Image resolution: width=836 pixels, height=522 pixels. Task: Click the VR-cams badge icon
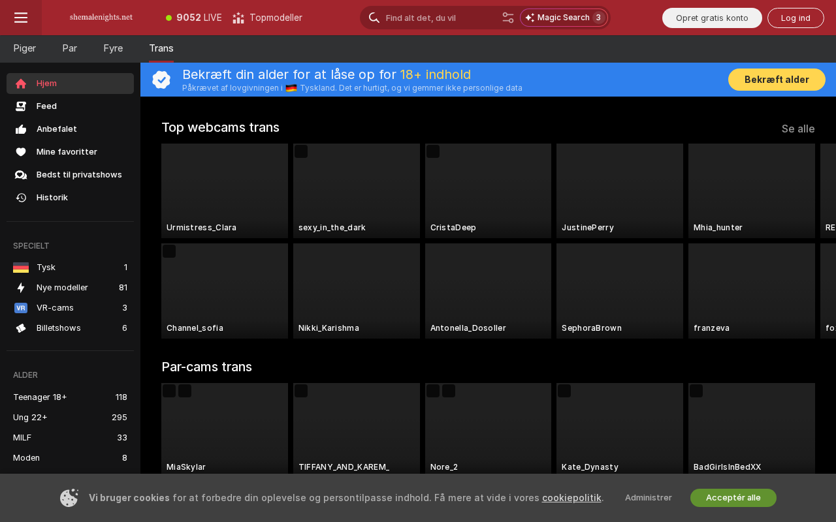click(x=21, y=308)
